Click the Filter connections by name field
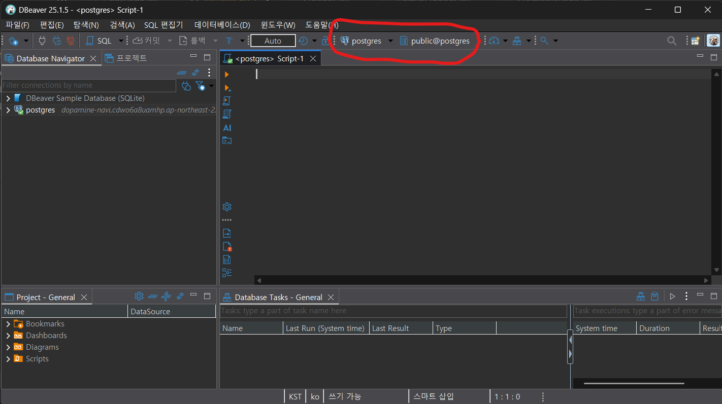This screenshot has height=404, width=722. pyautogui.click(x=89, y=85)
